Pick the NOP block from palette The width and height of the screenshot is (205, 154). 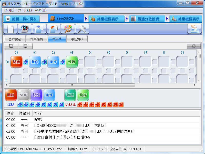pos(24,95)
